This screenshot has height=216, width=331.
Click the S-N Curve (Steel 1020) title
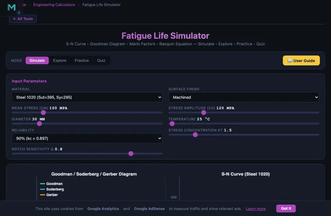point(245,174)
